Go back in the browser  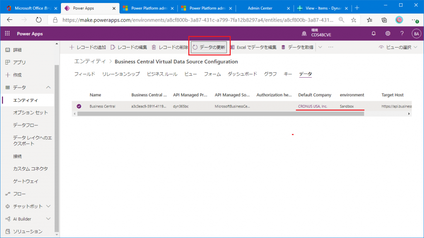pyautogui.click(x=10, y=20)
